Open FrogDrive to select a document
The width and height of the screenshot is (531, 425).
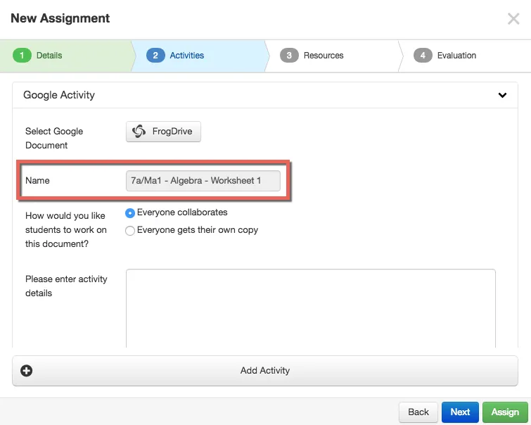point(163,132)
